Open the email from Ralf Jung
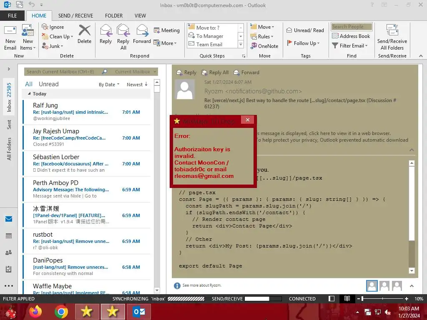 click(x=87, y=112)
